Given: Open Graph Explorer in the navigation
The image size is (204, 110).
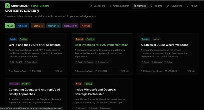Looking at the screenshot, I should [x=119, y=6].
